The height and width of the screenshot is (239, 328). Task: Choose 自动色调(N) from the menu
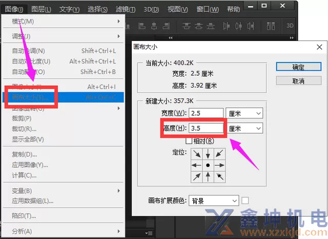63,51
